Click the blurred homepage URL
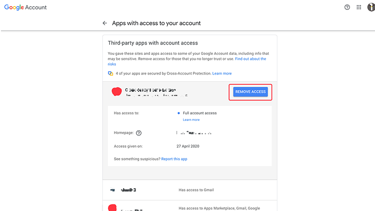This screenshot has width=375, height=211. (x=194, y=133)
